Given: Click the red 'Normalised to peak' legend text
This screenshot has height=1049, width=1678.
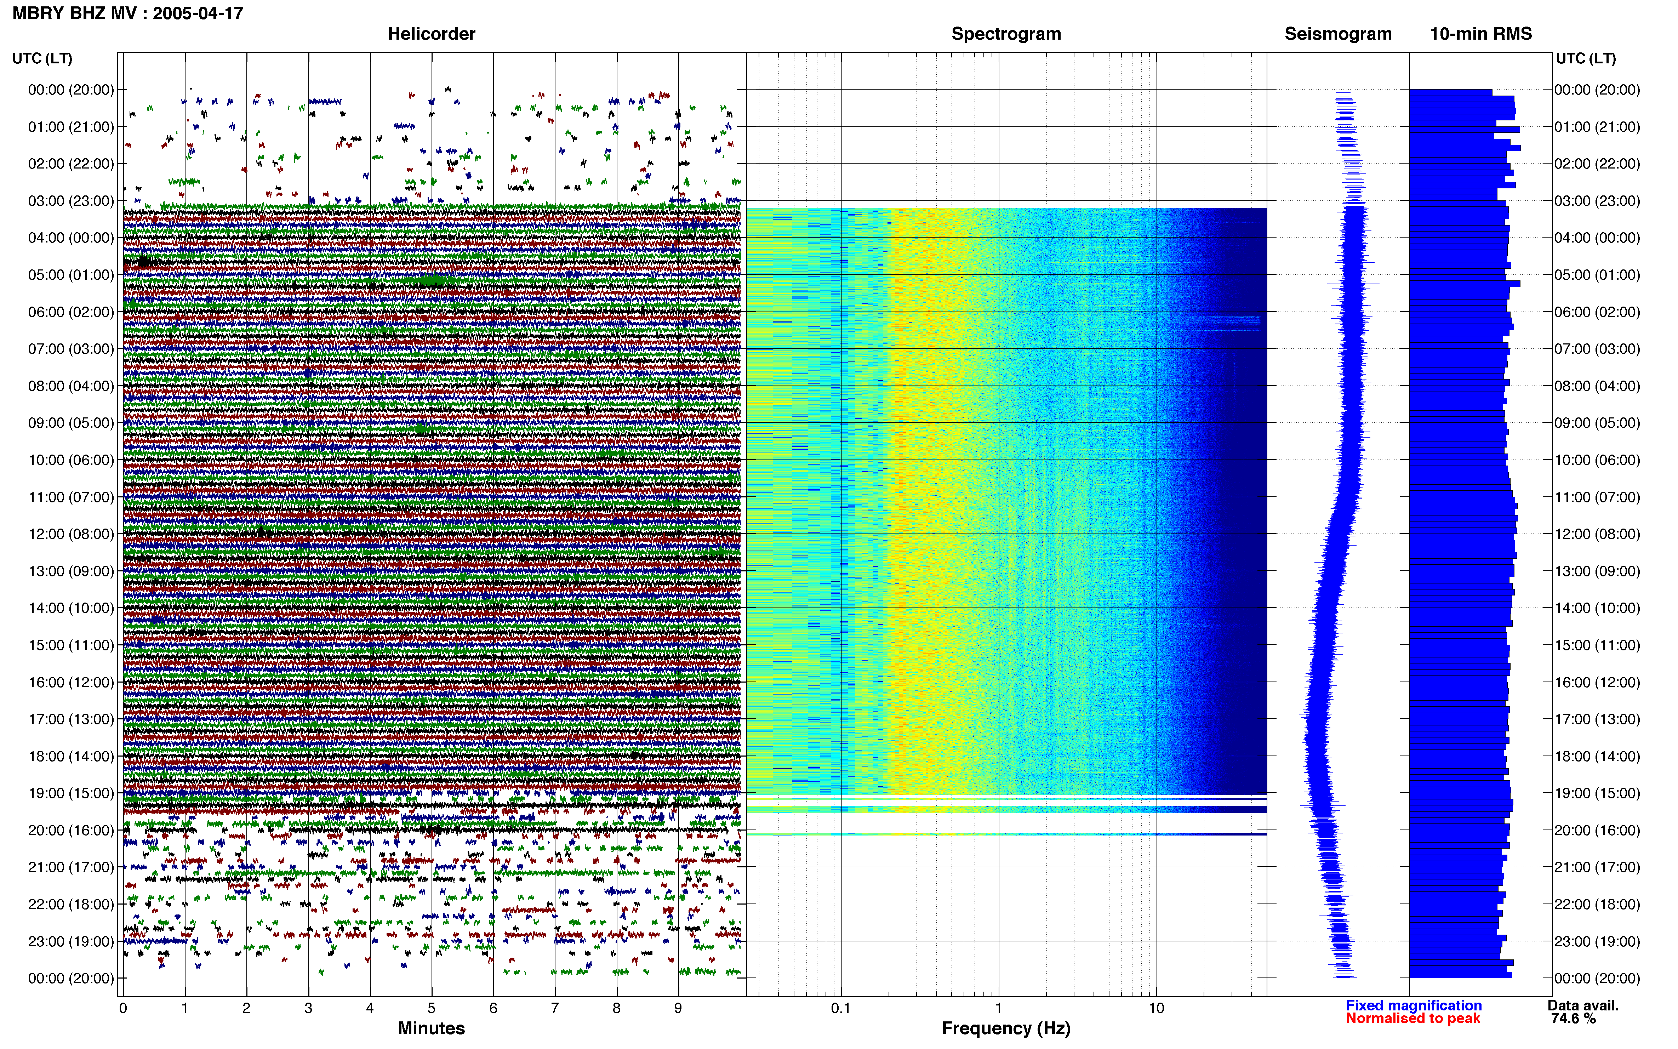Looking at the screenshot, I should tap(1413, 1019).
